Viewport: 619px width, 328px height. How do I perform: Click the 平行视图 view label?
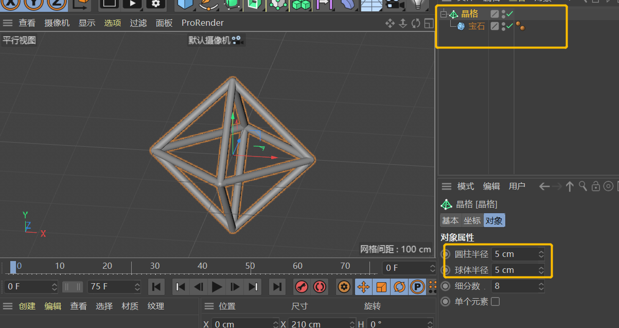click(x=20, y=40)
